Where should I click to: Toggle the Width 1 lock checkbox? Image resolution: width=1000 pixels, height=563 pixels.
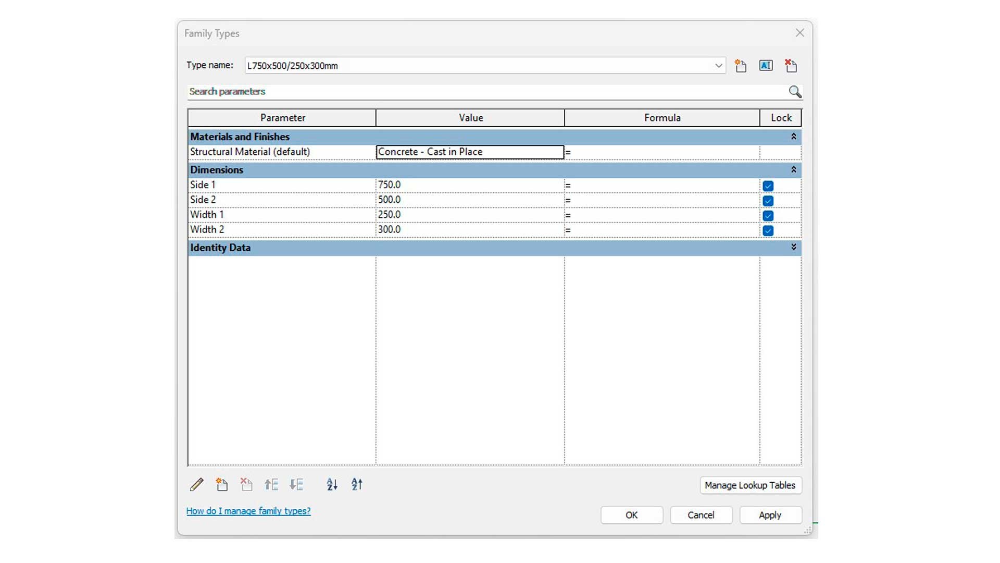tap(768, 215)
